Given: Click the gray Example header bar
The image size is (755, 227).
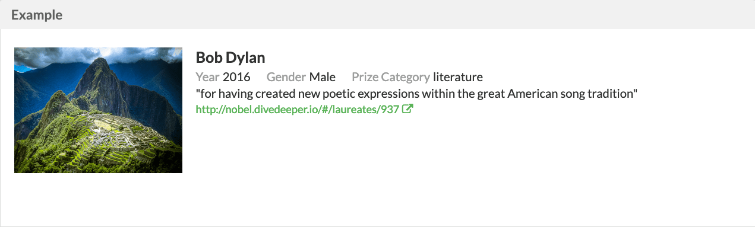Looking at the screenshot, I should (377, 15).
